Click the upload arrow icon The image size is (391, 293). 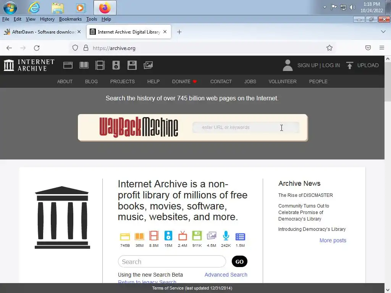coord(350,65)
